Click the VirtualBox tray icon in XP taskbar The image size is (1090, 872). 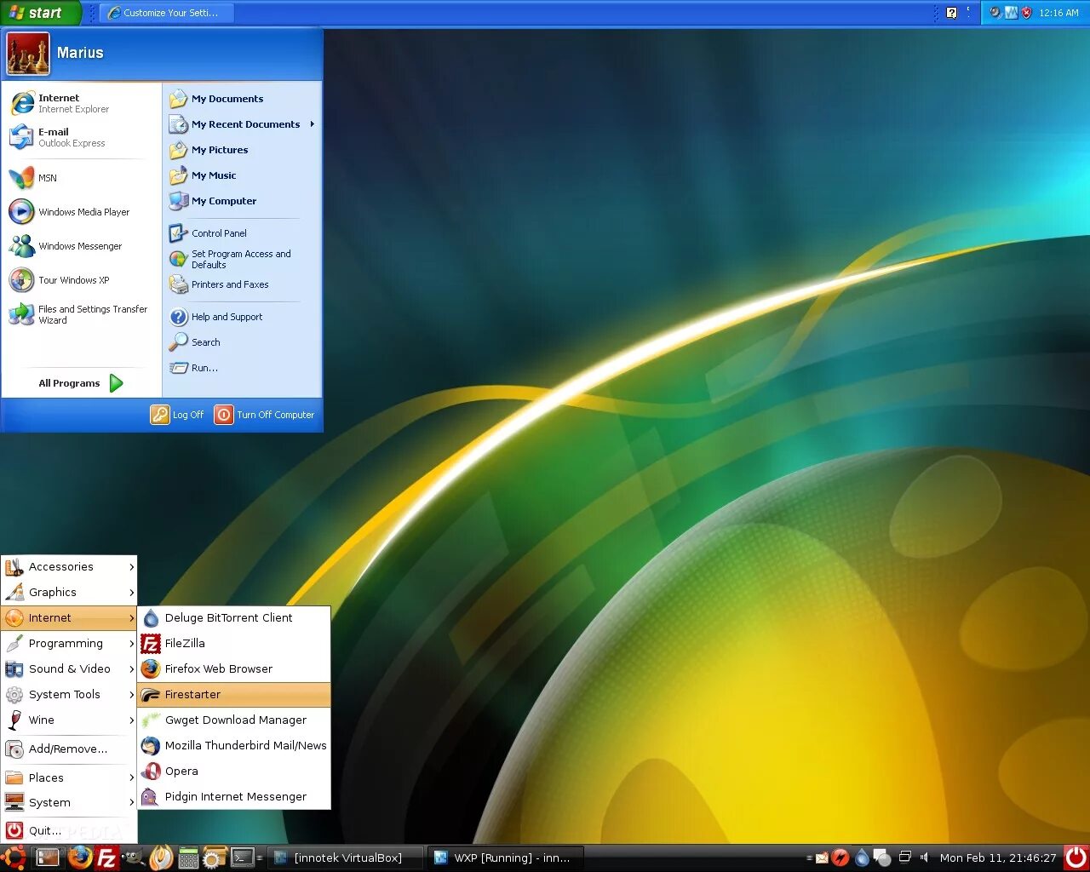[x=1011, y=13]
